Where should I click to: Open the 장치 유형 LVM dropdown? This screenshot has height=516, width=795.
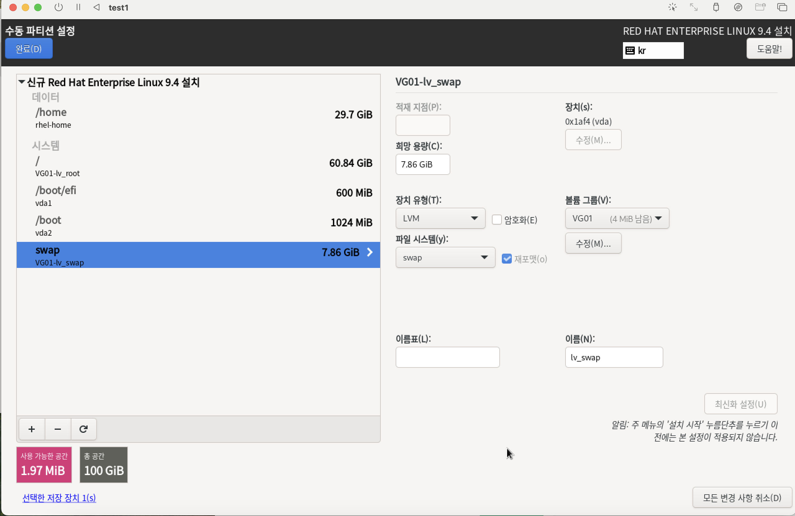click(x=440, y=219)
